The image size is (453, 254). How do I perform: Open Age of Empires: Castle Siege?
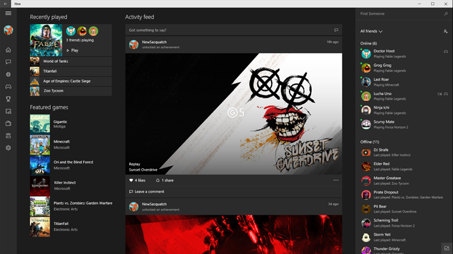(71, 81)
